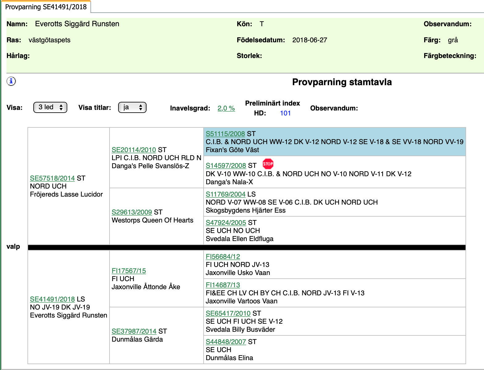Viewport: 484px width, 370px height.
Task: Open the Inavelsgrad 2,0 % link
Action: click(226, 108)
